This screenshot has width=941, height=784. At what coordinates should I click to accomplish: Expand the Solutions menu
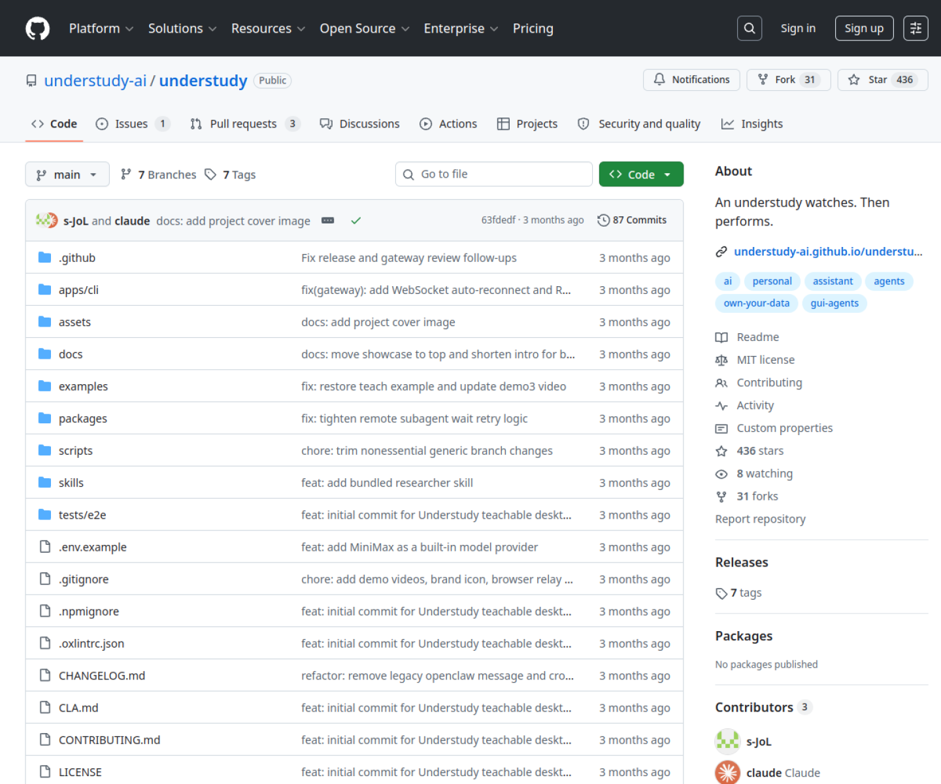pyautogui.click(x=182, y=29)
